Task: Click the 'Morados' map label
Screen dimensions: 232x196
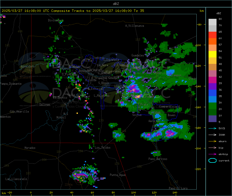Action: (30, 148)
